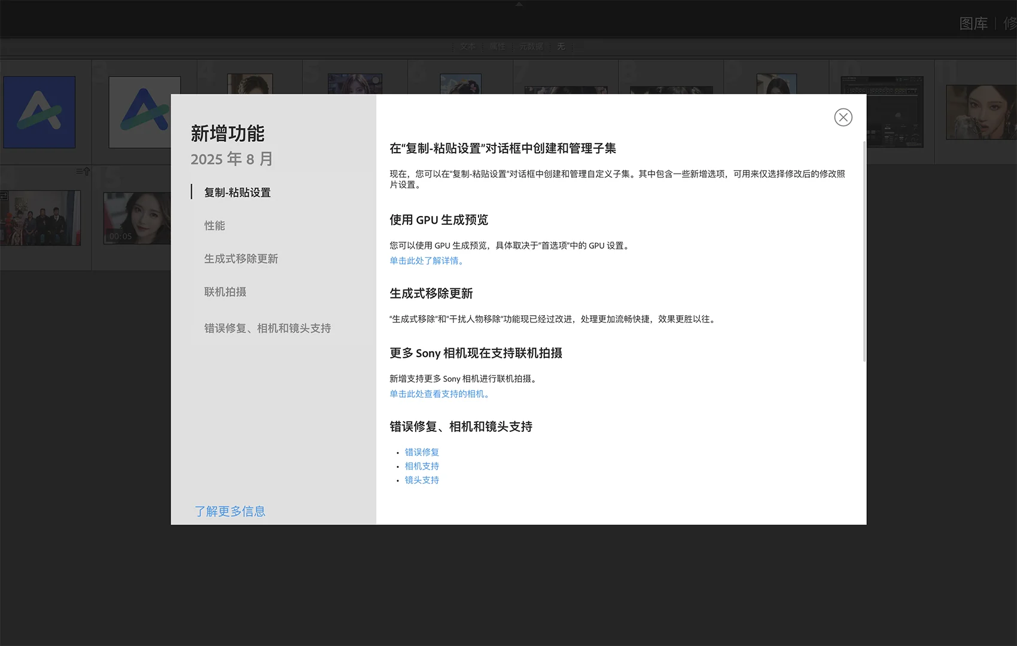The width and height of the screenshot is (1017, 646).
Task: Select first blue logo thumbnail in grid
Action: click(x=39, y=112)
